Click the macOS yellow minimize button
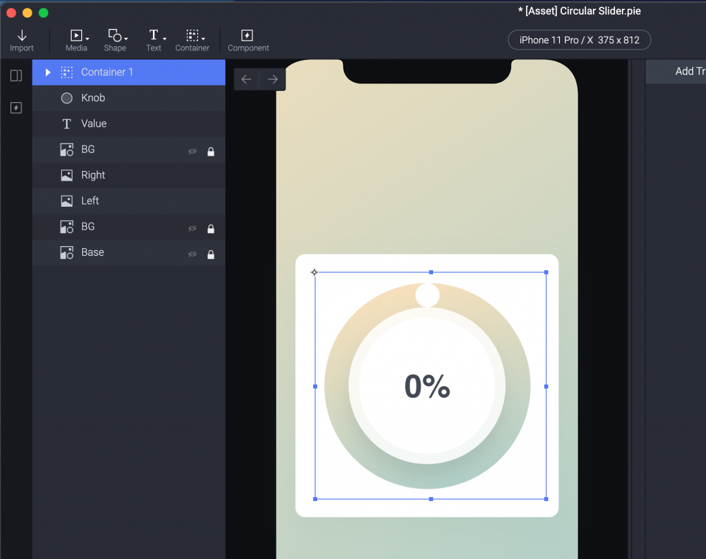 click(28, 12)
